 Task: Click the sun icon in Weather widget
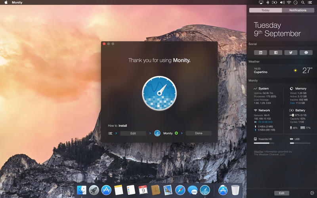click(x=295, y=70)
